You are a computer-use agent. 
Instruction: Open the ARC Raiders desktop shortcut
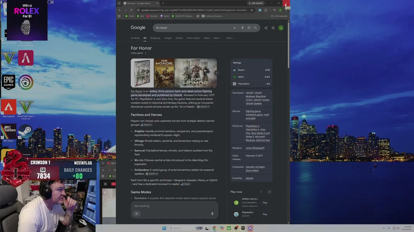coord(8,134)
